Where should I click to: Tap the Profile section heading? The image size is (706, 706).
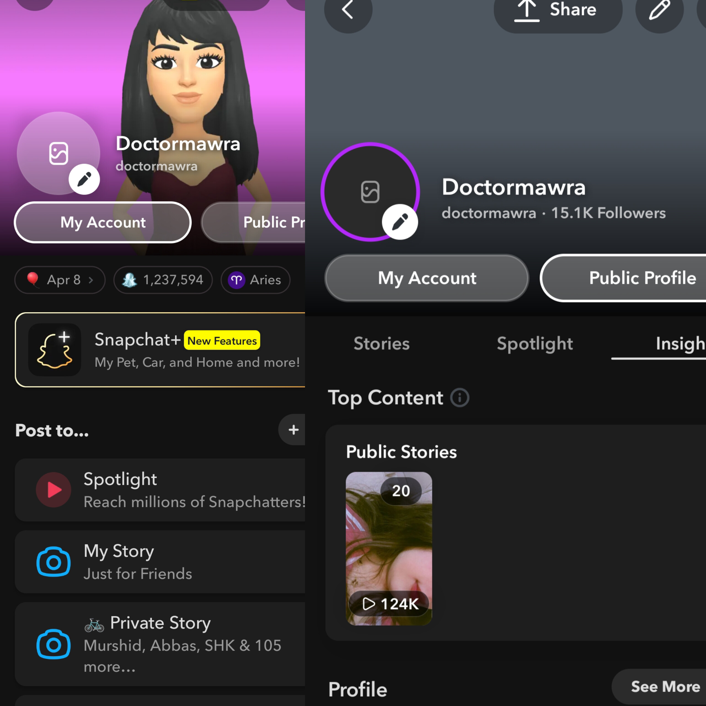point(357,689)
